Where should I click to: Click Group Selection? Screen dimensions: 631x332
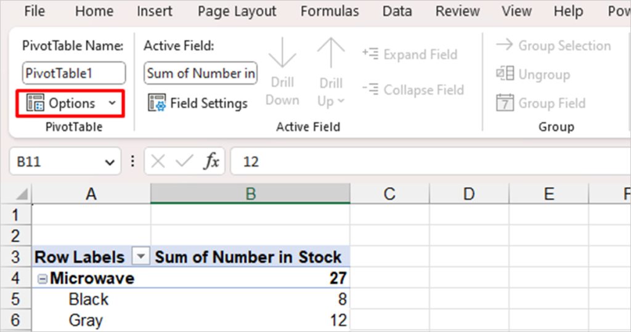[553, 46]
